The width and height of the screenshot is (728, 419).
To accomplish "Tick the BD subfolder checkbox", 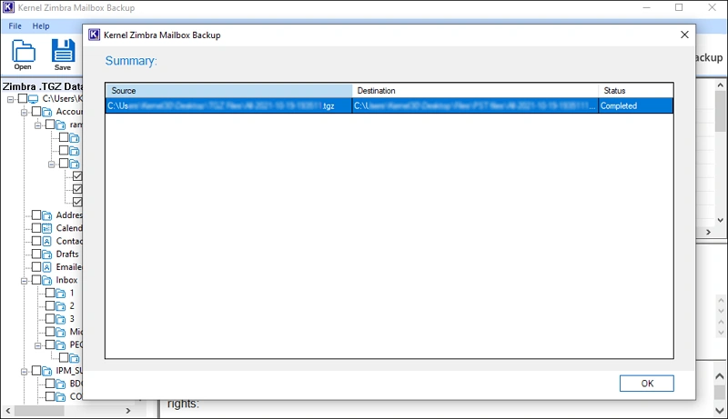I will coord(50,384).
